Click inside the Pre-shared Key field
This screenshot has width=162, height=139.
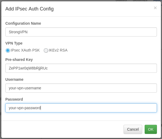(81, 68)
